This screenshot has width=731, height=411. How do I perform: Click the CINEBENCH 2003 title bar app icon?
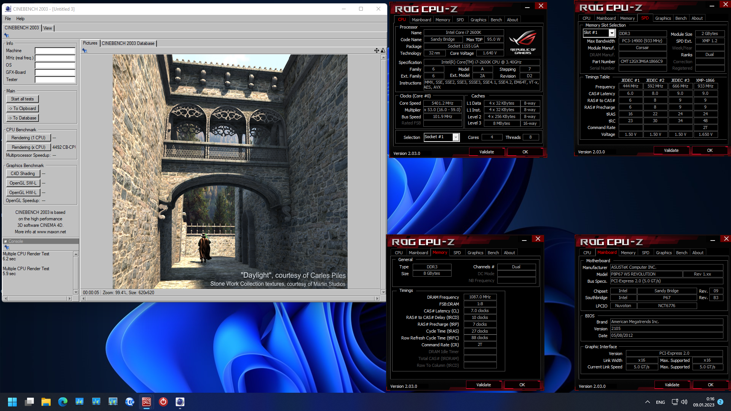(x=8, y=9)
